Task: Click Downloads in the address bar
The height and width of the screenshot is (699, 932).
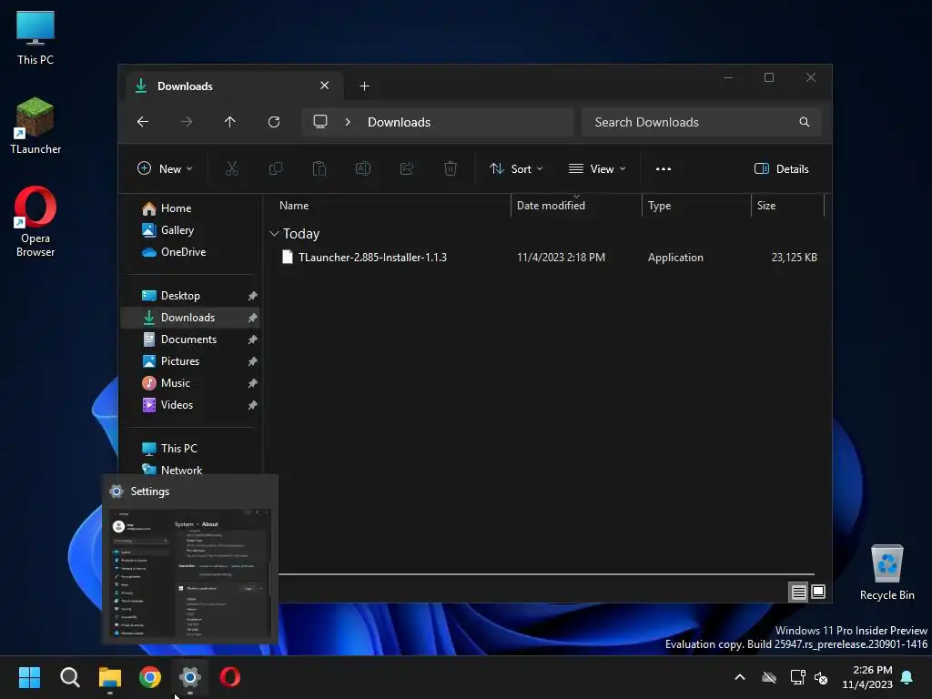Action: coord(399,122)
